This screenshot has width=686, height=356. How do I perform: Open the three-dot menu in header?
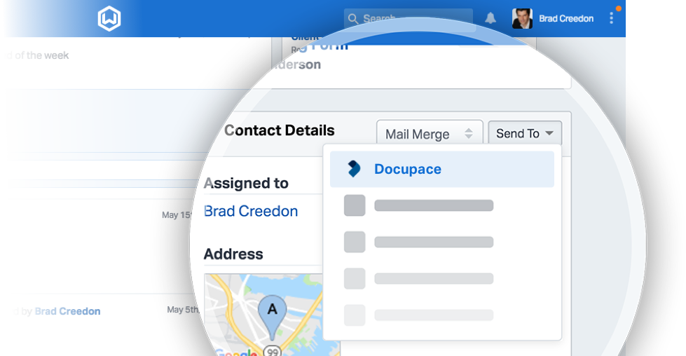click(611, 18)
